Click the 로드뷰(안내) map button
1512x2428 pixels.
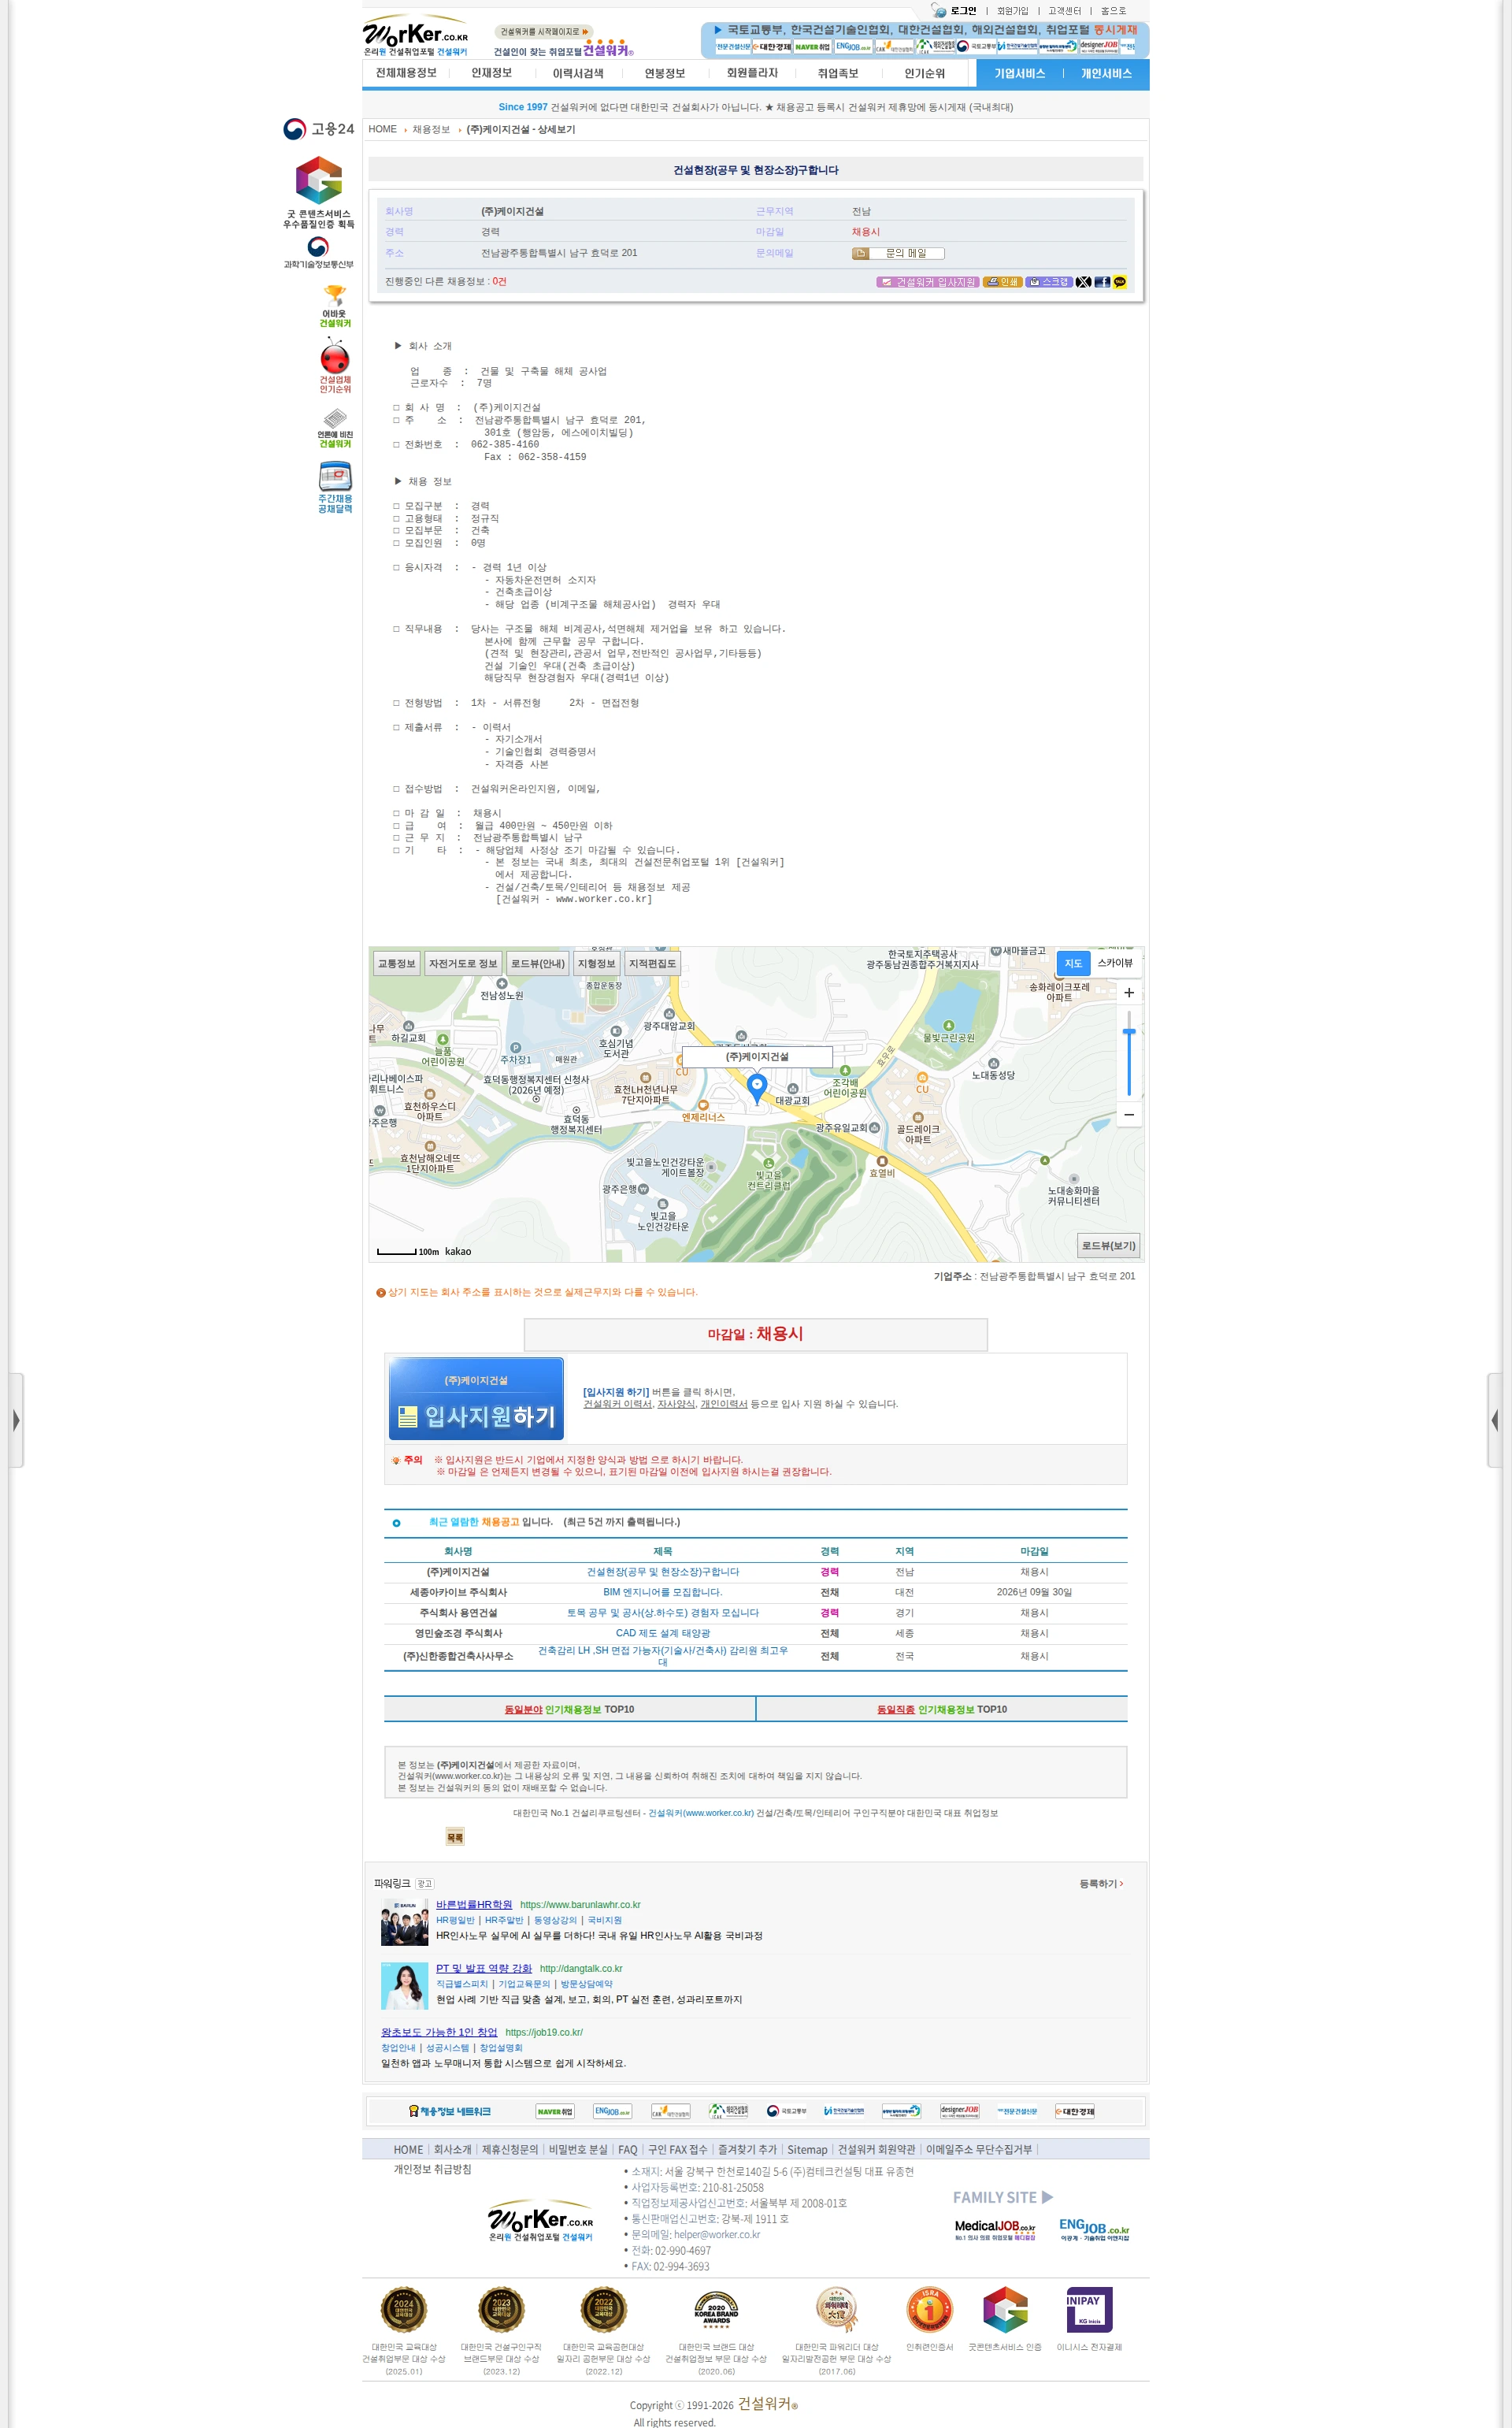point(538,963)
